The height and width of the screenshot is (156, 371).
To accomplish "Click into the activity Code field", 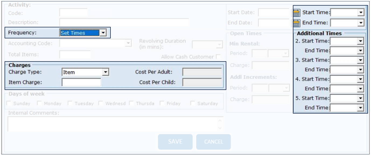I will pyautogui.click(x=73, y=13).
